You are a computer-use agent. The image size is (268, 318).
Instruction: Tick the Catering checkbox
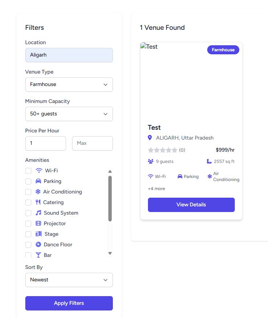(28, 203)
